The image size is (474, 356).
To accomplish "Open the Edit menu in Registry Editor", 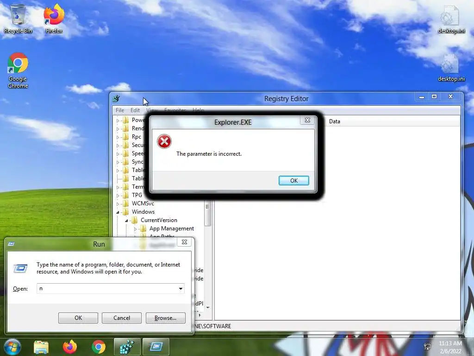I will tap(135, 110).
